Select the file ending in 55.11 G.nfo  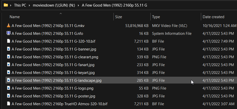click(47, 34)
